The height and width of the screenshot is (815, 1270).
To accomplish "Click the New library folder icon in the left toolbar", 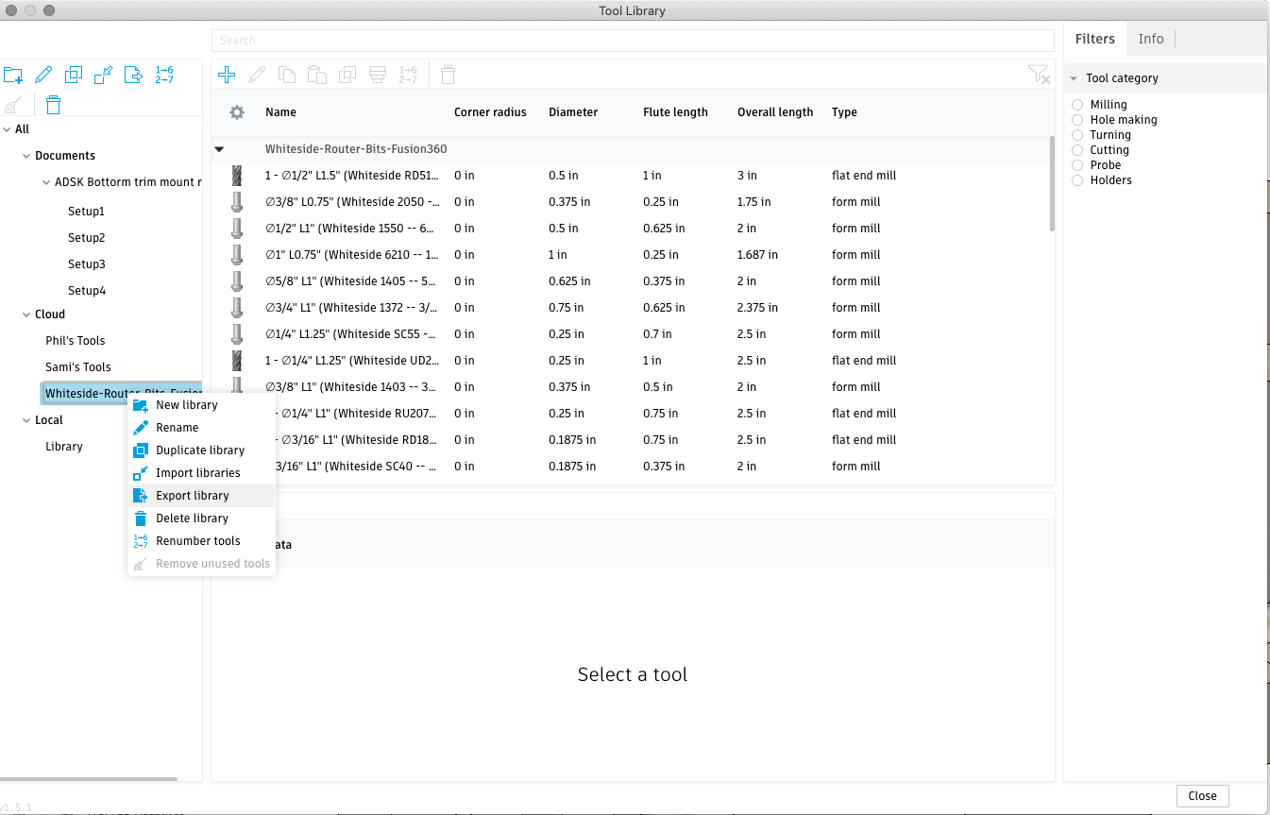I will coord(13,76).
